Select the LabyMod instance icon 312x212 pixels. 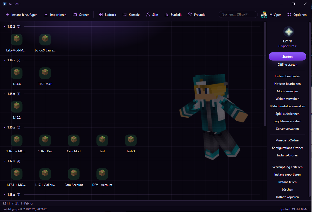click(x=17, y=39)
